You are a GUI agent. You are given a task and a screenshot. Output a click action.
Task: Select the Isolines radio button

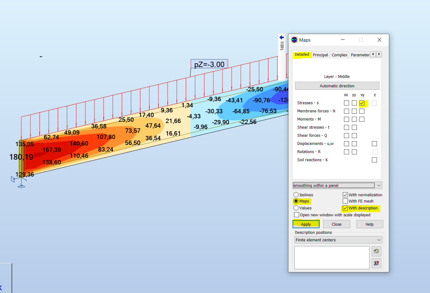(x=295, y=194)
